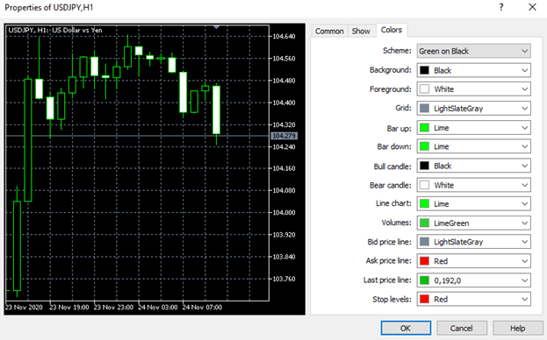Switch to the Common tab

(329, 31)
